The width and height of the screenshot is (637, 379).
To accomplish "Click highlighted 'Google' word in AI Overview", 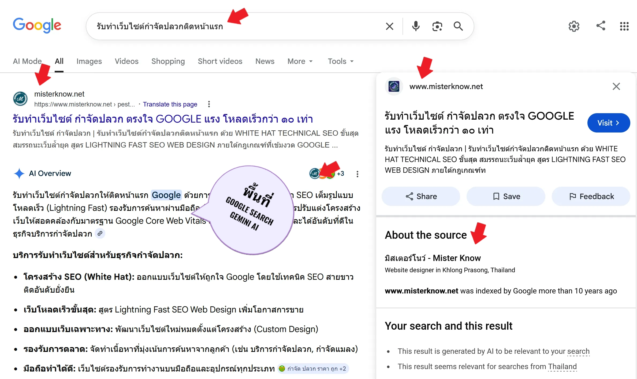I will click(166, 195).
